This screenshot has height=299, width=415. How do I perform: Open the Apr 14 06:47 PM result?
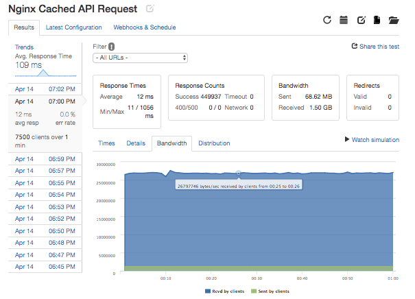45,255
